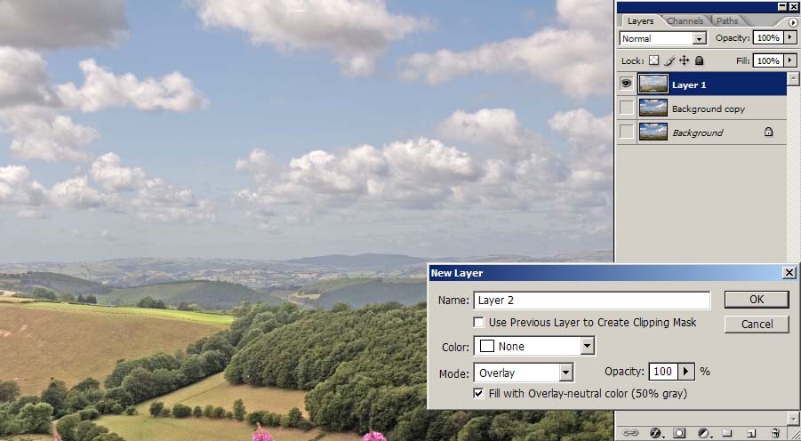Confirm the New Layer dialog with OK
This screenshot has width=801, height=441.
pyautogui.click(x=757, y=300)
